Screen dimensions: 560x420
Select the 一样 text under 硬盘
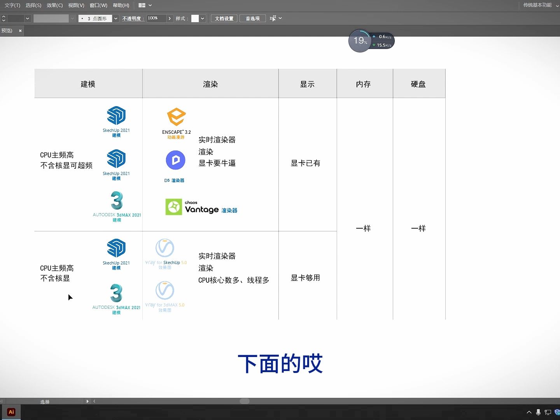tap(418, 228)
